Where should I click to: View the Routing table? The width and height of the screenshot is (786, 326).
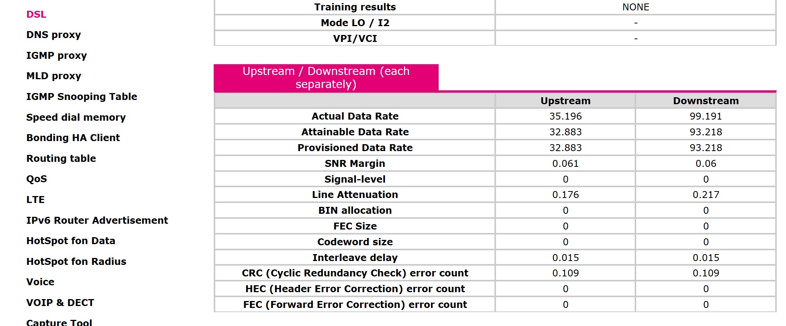pos(61,158)
